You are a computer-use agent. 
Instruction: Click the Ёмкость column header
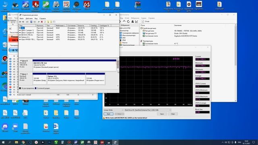pyautogui.click(x=83, y=26)
